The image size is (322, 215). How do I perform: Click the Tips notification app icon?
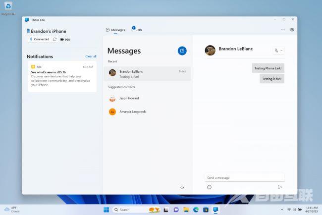tap(33, 66)
